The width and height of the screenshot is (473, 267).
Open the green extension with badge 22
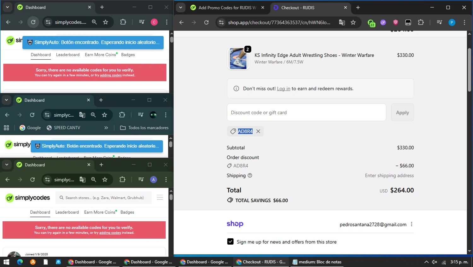371,23
